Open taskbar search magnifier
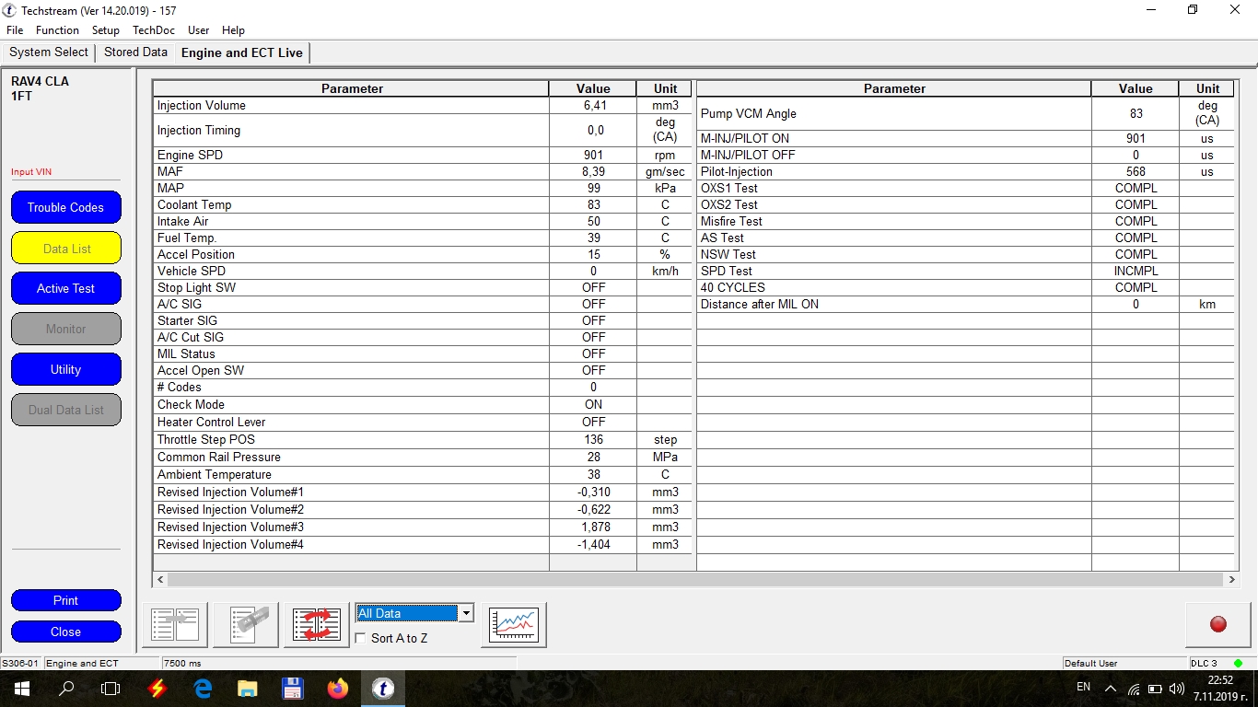 click(66, 689)
